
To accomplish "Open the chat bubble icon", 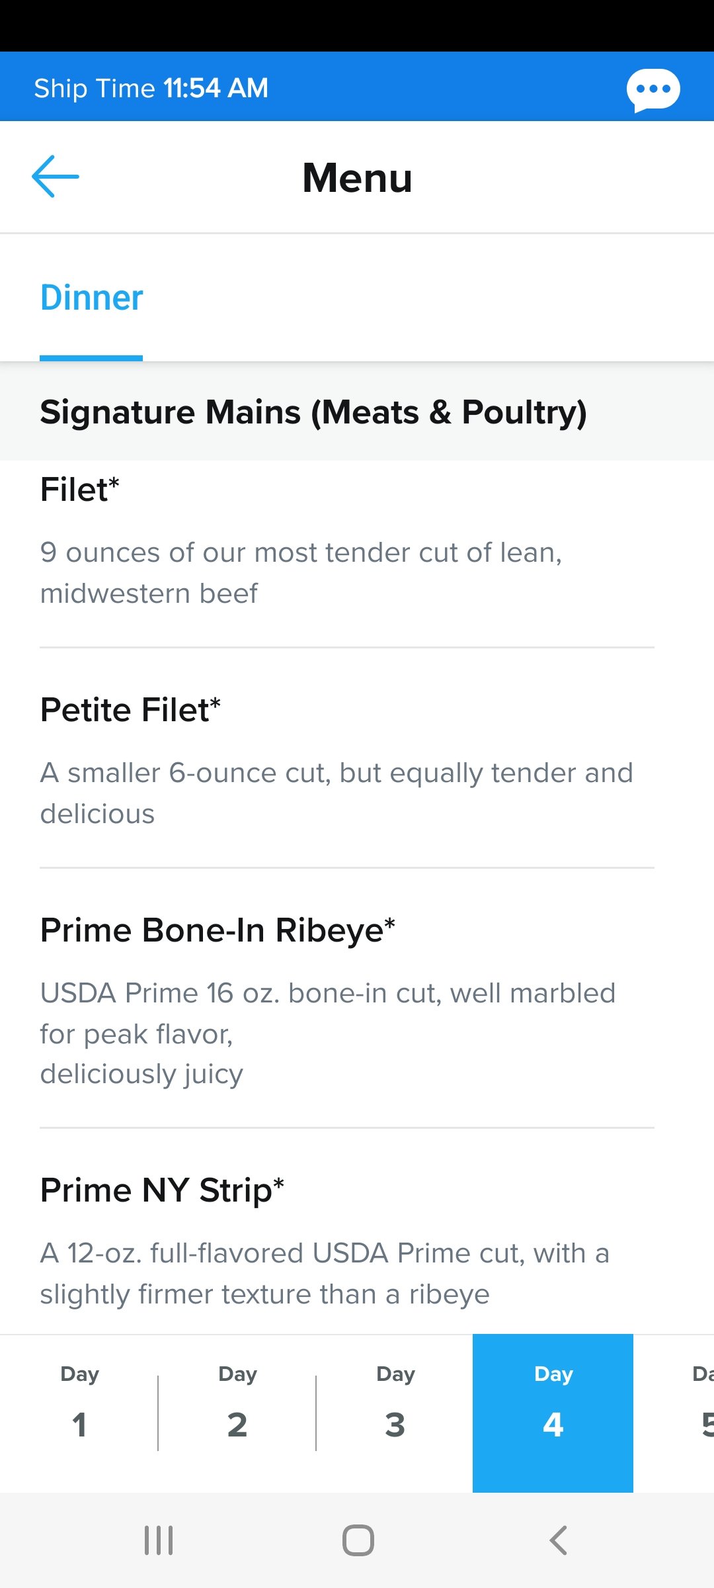I will pos(653,89).
